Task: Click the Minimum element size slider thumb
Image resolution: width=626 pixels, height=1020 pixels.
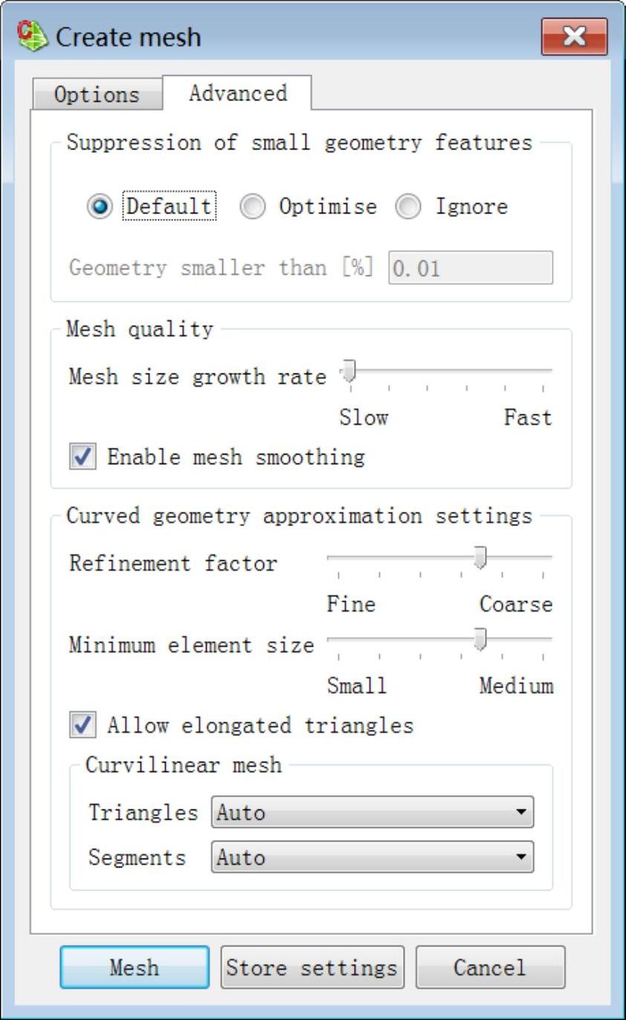Action: (x=481, y=639)
